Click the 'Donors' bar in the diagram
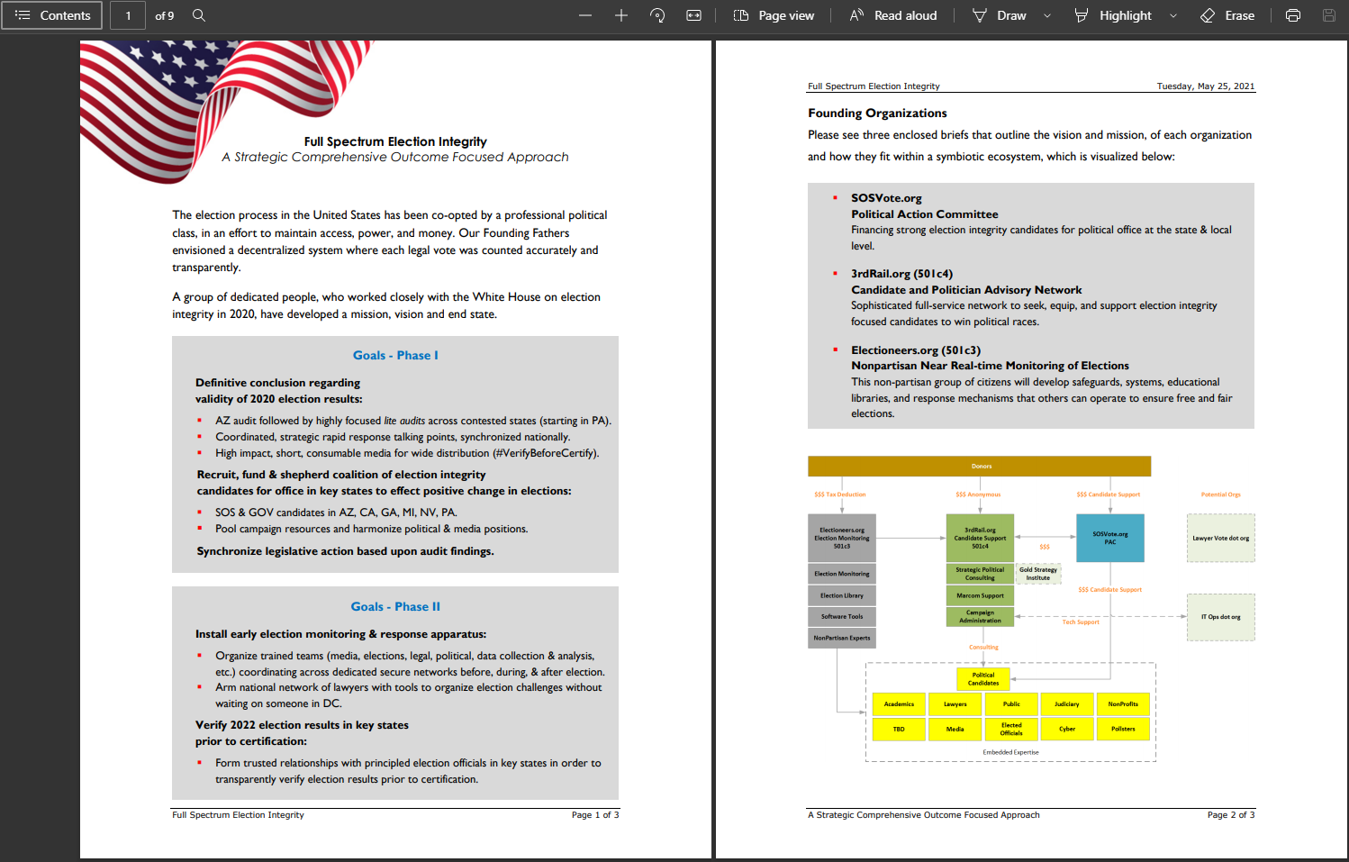 (980, 467)
